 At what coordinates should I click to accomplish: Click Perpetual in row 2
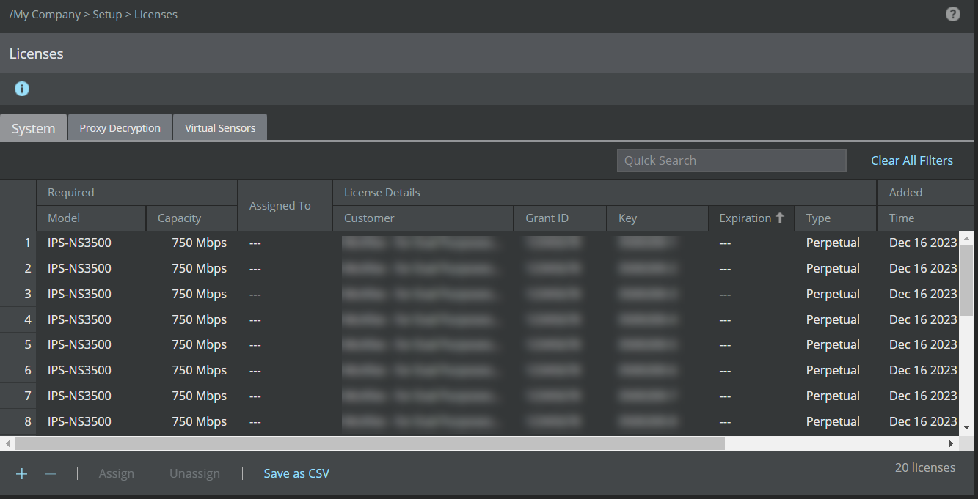833,268
